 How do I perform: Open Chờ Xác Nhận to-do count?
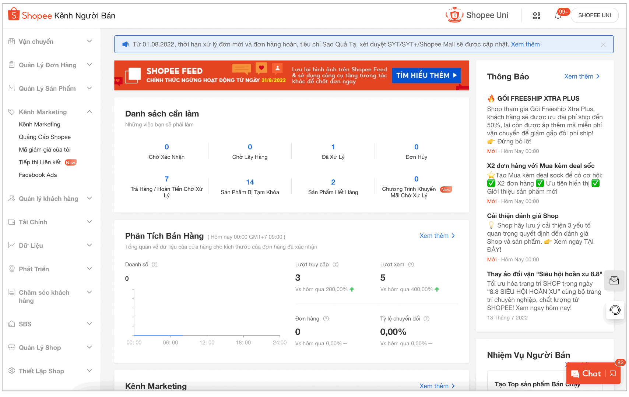tap(167, 151)
